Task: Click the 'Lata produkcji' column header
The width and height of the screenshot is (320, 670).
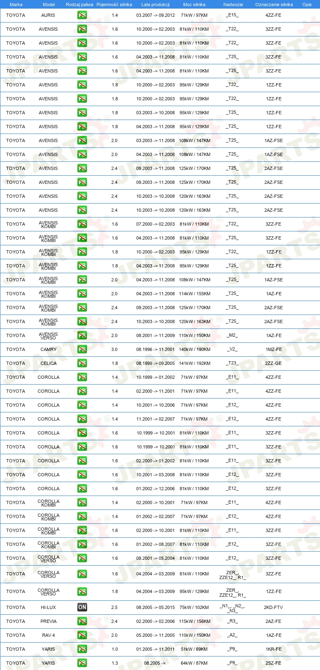Action: 155,5
